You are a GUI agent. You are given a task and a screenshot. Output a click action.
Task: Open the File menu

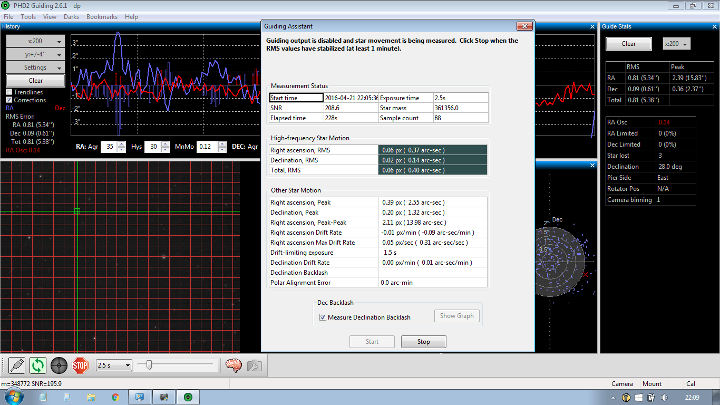click(8, 17)
